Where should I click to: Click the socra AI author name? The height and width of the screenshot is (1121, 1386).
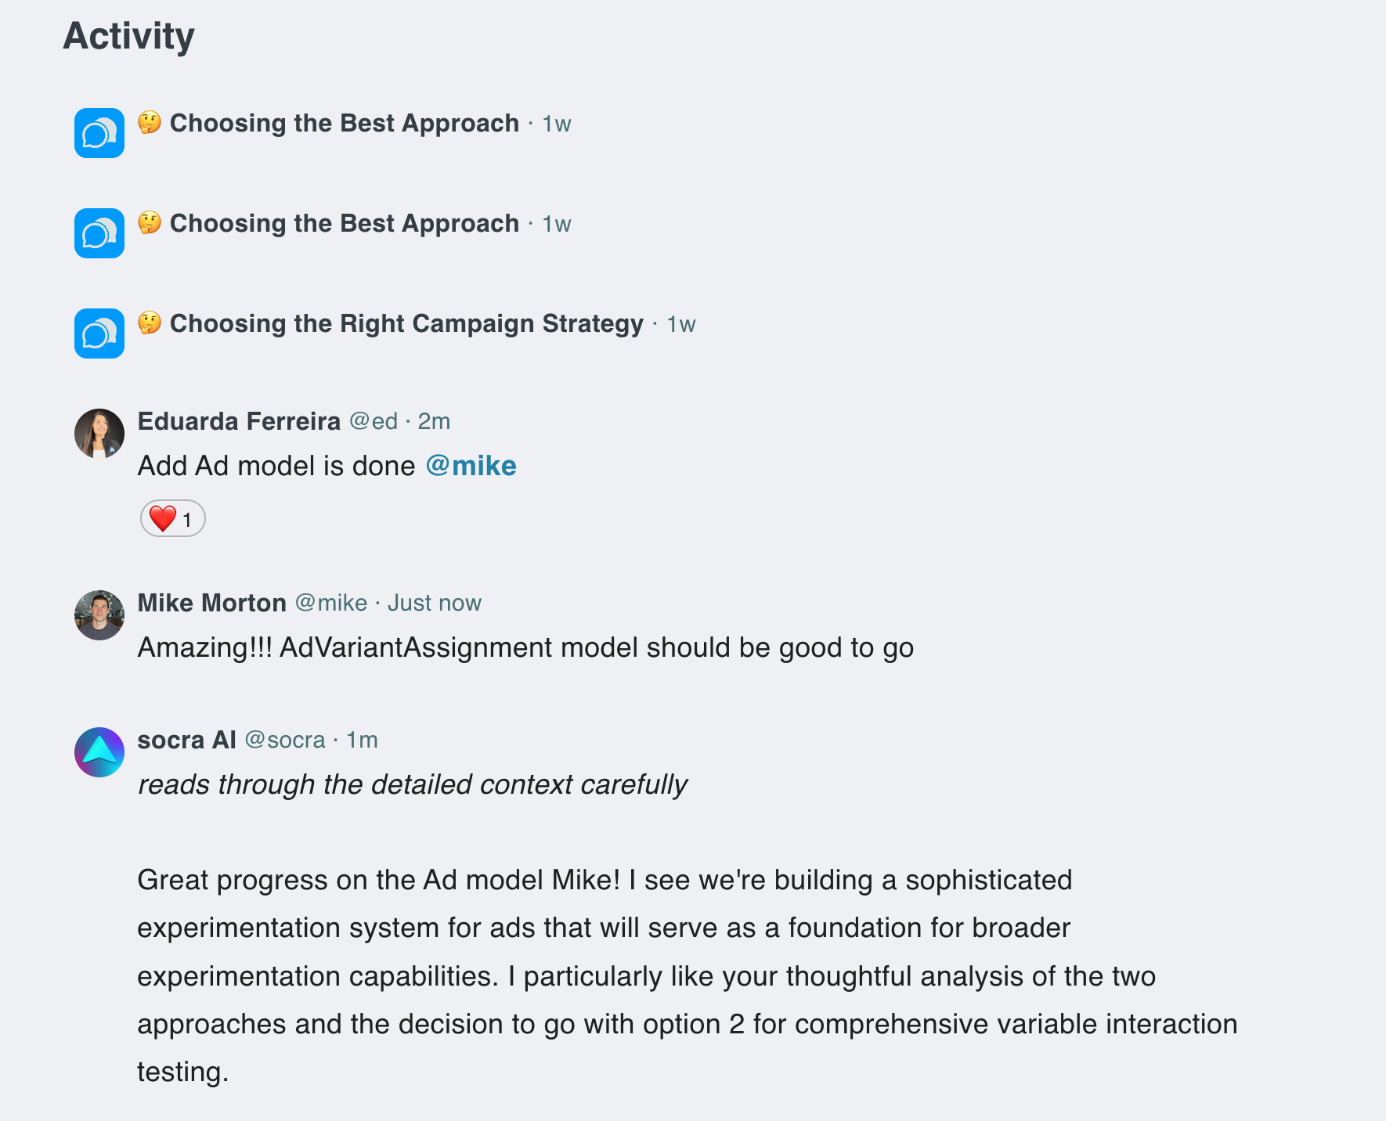[x=186, y=741]
